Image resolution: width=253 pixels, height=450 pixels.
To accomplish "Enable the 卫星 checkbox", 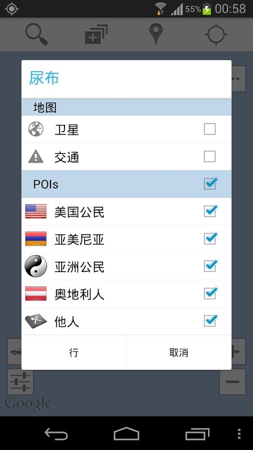I will click(x=209, y=129).
